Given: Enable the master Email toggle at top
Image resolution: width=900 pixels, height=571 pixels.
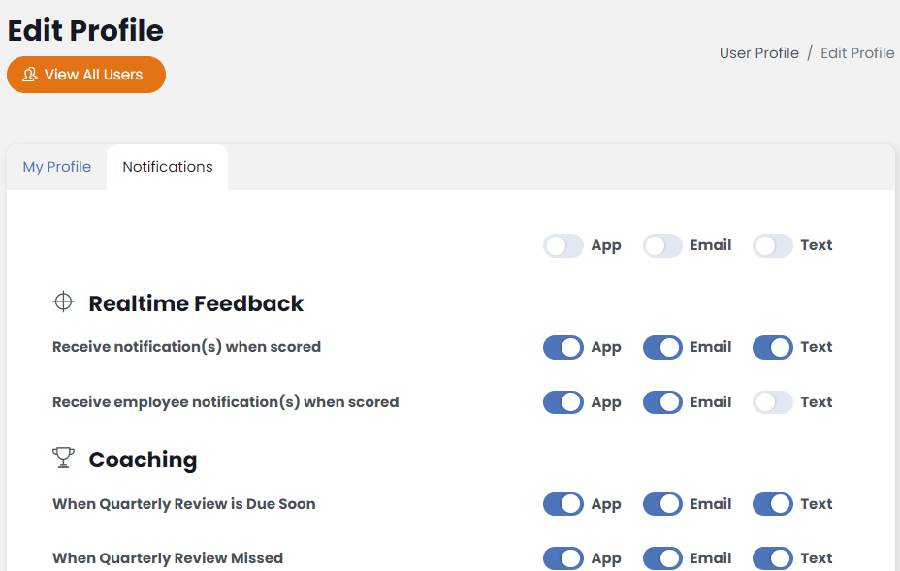Looking at the screenshot, I should point(663,245).
